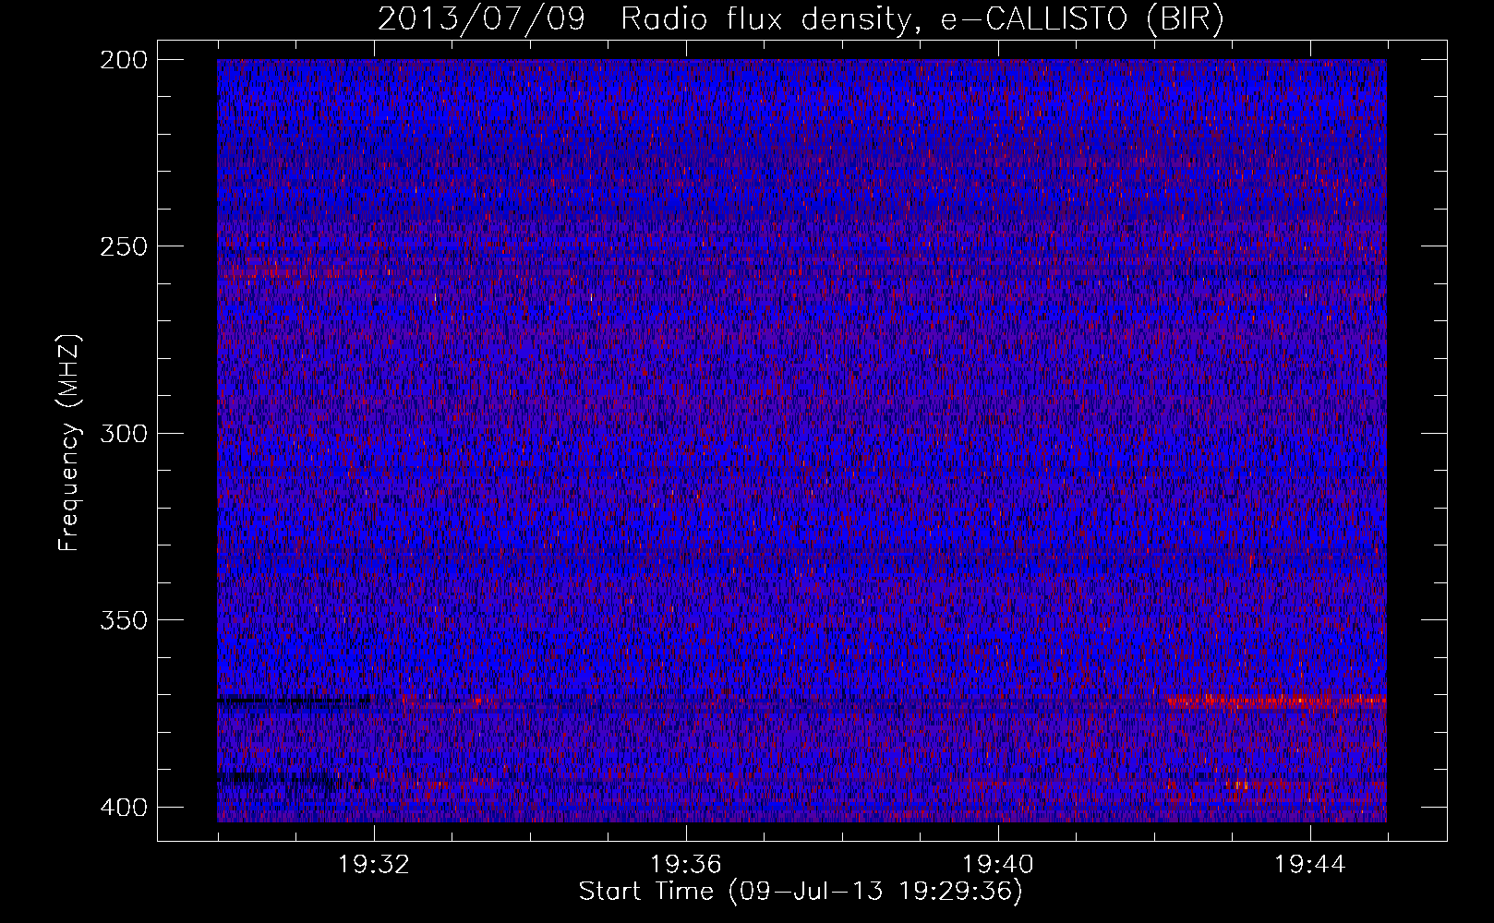Click the 19:44 time tick label
Screen dimensions: 1494x923
tap(1310, 865)
